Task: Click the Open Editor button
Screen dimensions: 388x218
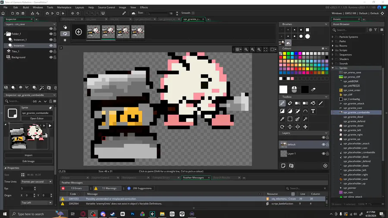Action: click(37, 118)
